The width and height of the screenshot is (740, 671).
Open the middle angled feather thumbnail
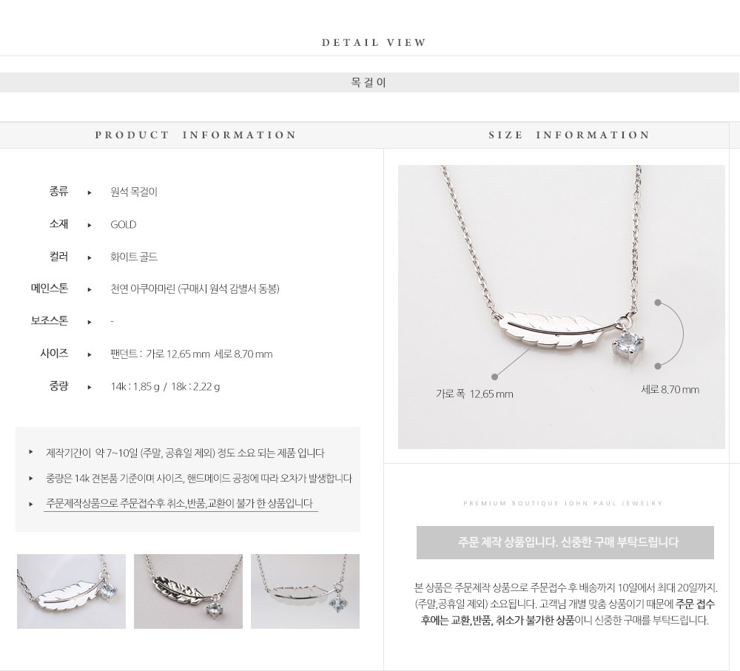coord(188,591)
